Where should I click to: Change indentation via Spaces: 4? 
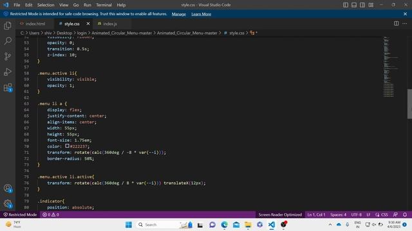[x=338, y=214]
